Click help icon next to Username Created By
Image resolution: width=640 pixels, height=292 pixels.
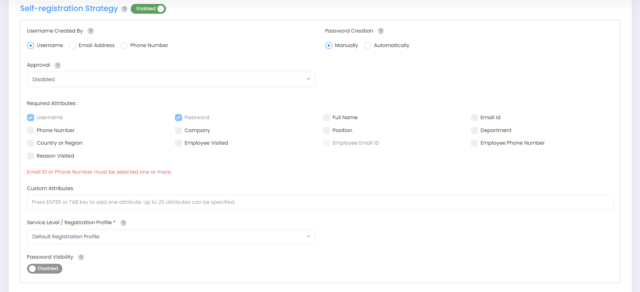91,31
